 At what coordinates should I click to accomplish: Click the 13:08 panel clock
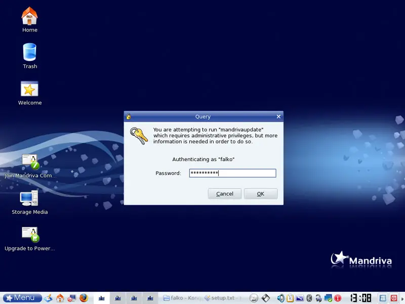[x=360, y=298]
